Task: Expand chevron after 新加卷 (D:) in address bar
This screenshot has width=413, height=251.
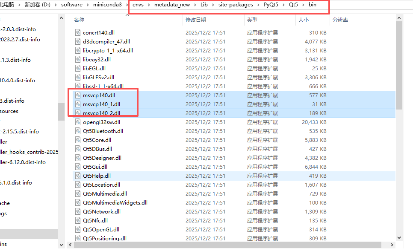Action: pos(56,5)
